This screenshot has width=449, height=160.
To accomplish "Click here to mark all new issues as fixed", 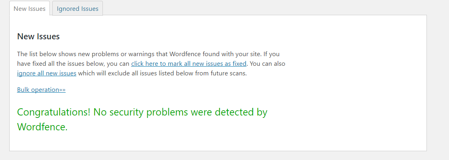I will [x=189, y=63].
